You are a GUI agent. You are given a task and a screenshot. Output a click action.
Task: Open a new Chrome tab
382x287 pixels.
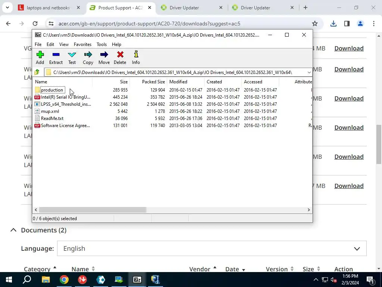click(x=305, y=8)
